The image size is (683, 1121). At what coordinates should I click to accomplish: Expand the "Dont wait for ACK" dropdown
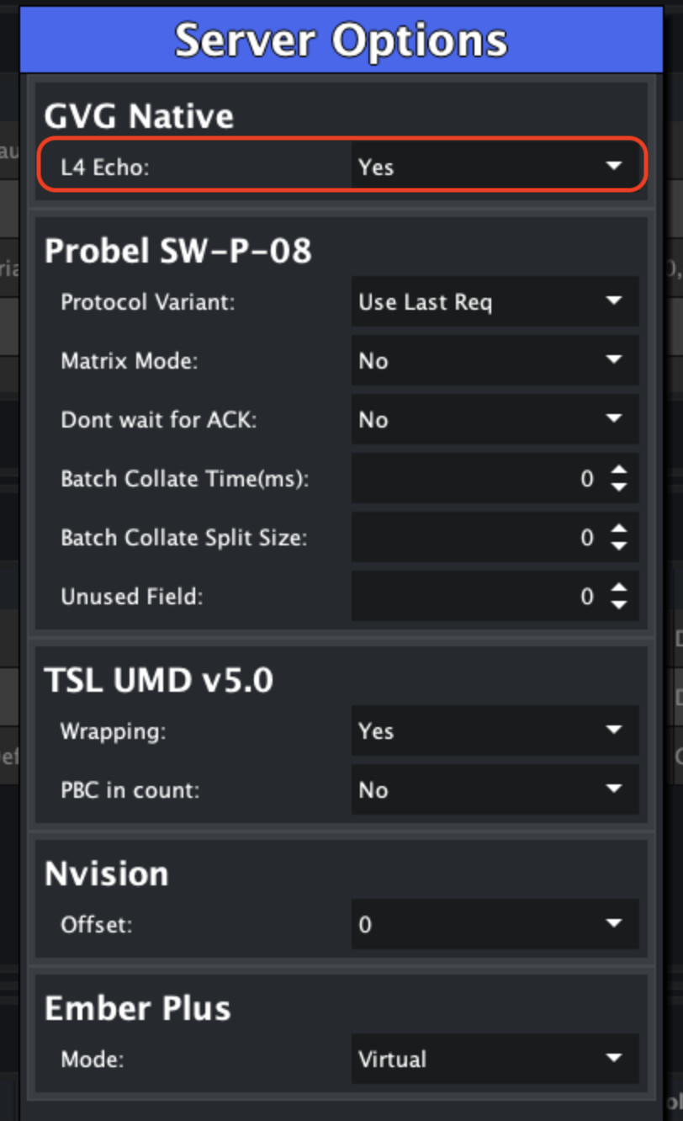[x=496, y=419]
